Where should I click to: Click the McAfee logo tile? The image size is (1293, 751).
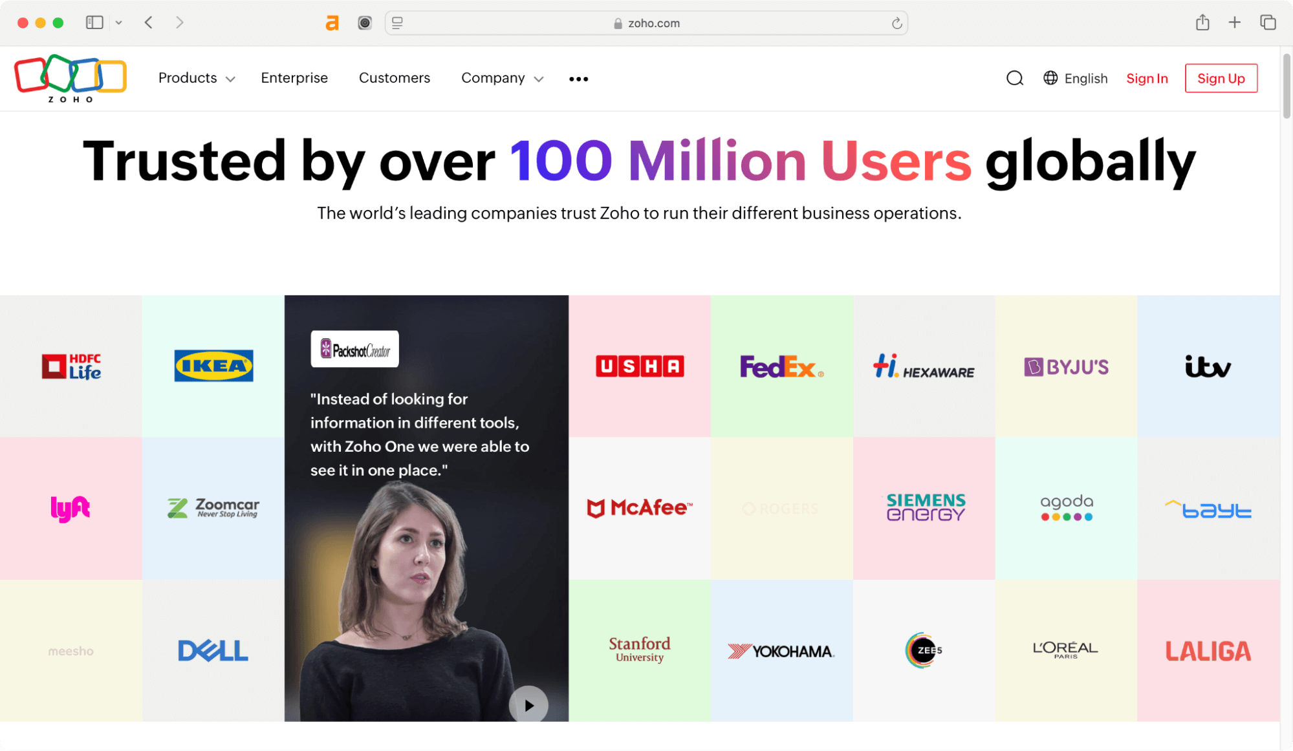pyautogui.click(x=640, y=509)
